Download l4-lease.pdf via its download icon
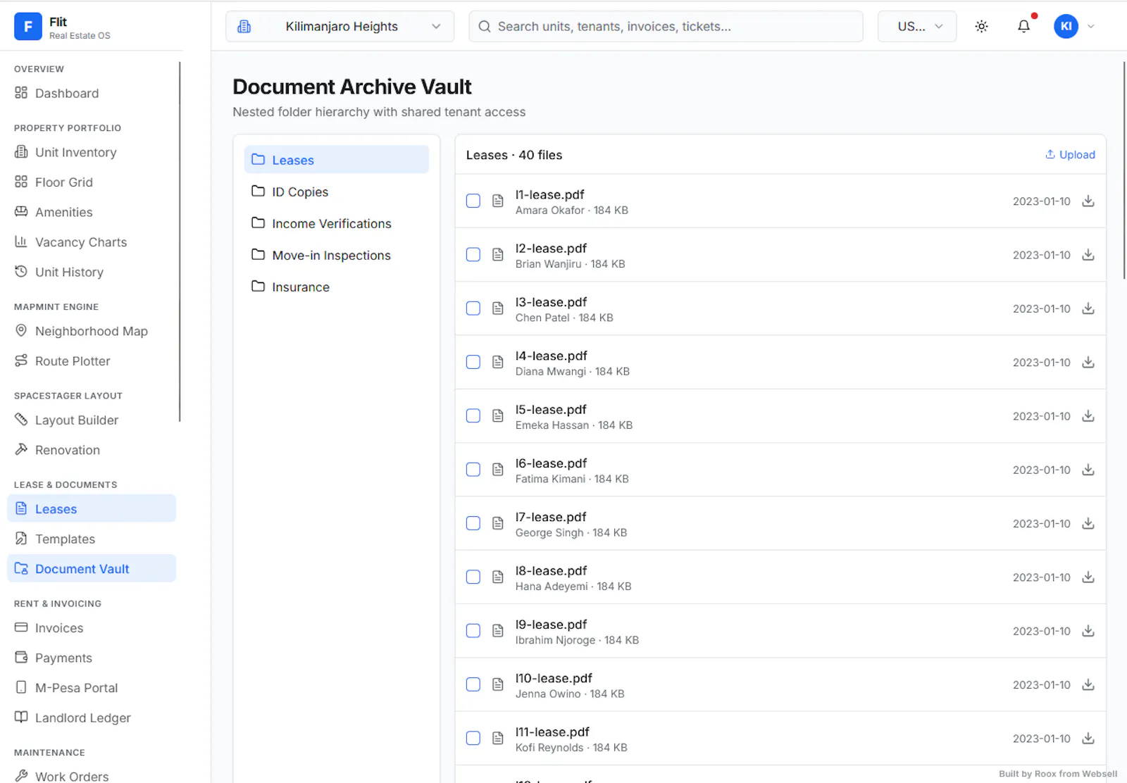 coord(1088,363)
